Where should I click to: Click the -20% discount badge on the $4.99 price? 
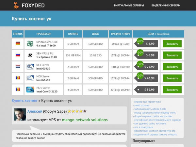click(x=140, y=41)
